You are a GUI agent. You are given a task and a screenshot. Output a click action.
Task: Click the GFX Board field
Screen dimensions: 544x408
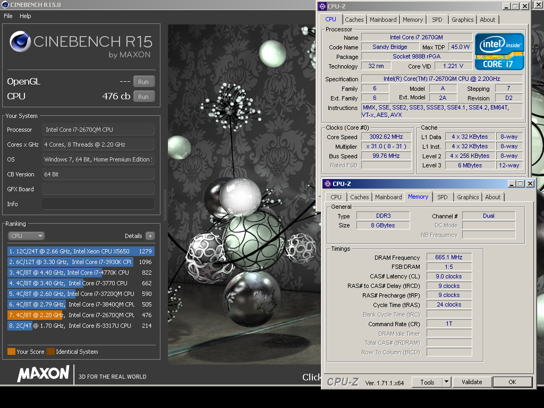(x=98, y=189)
